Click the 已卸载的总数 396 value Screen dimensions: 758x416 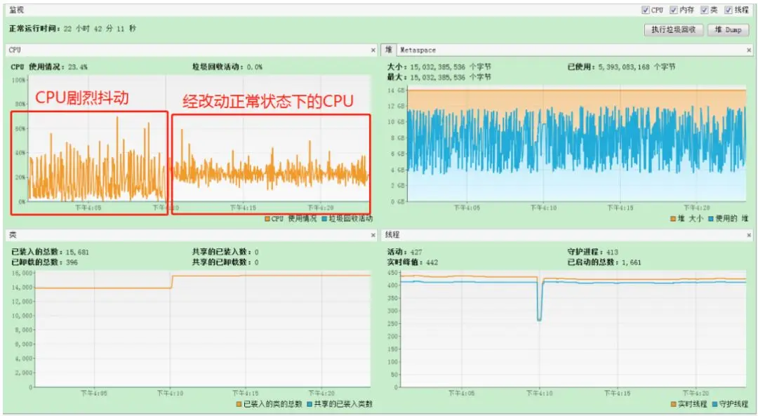(x=72, y=262)
